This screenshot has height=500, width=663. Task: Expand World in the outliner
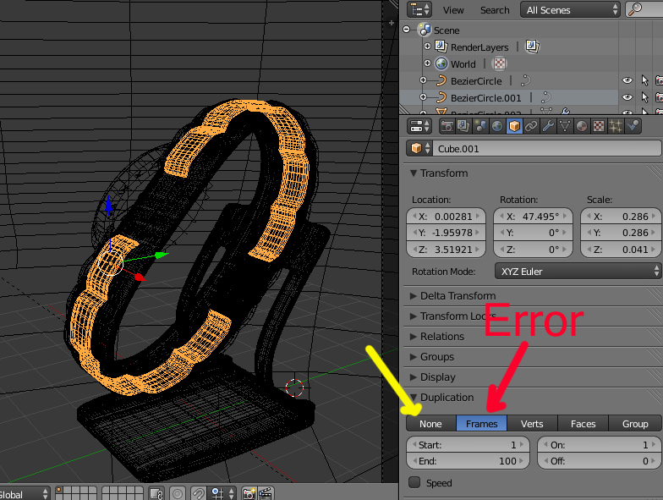[x=428, y=63]
